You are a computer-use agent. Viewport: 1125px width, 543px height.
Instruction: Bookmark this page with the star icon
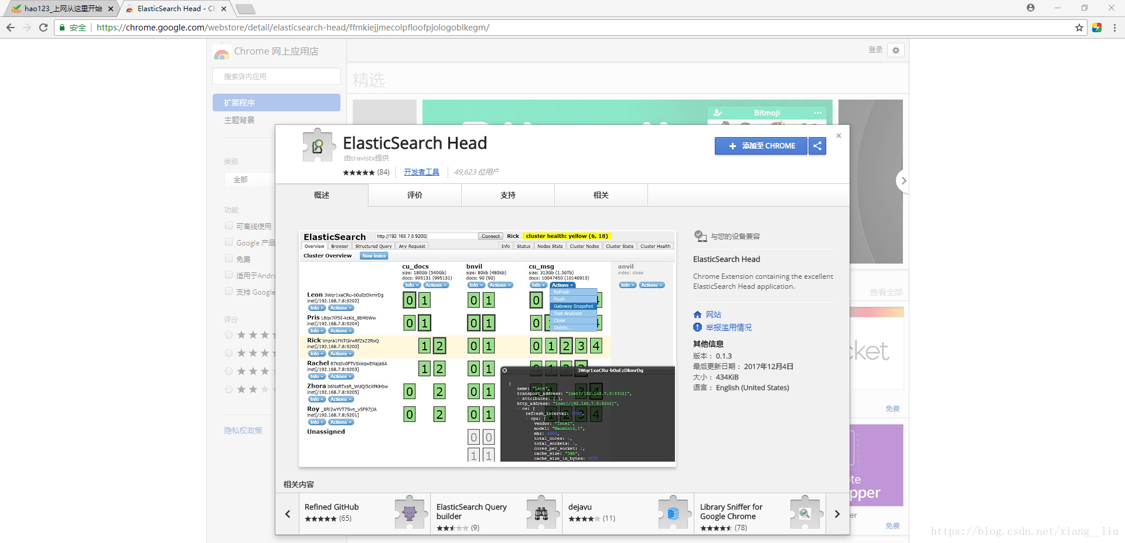coord(1079,28)
